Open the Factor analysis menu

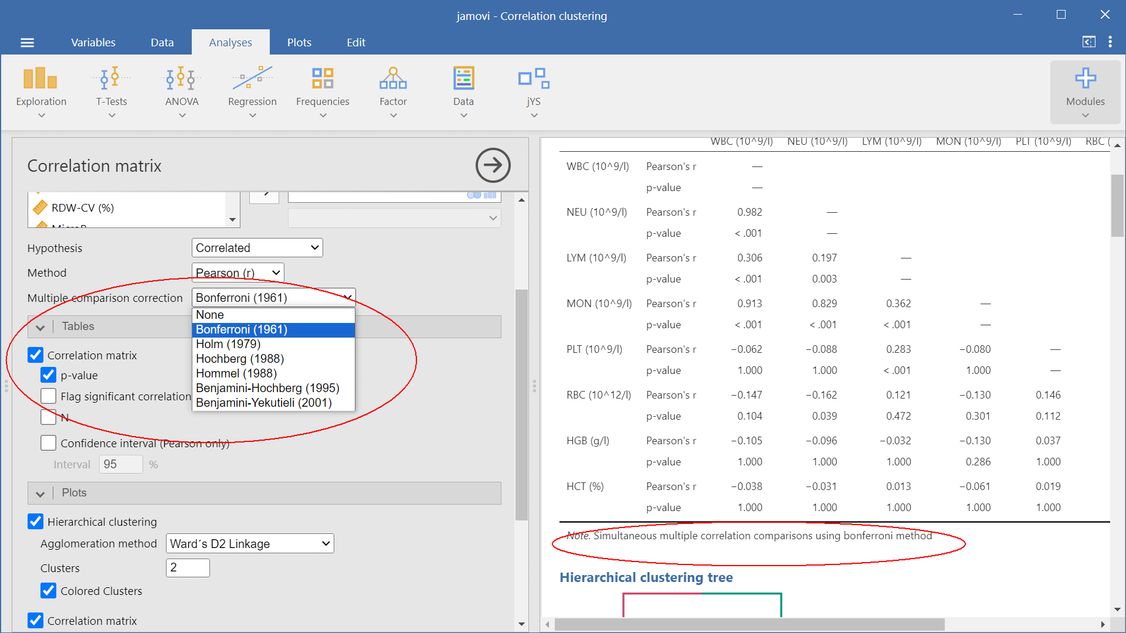point(393,91)
